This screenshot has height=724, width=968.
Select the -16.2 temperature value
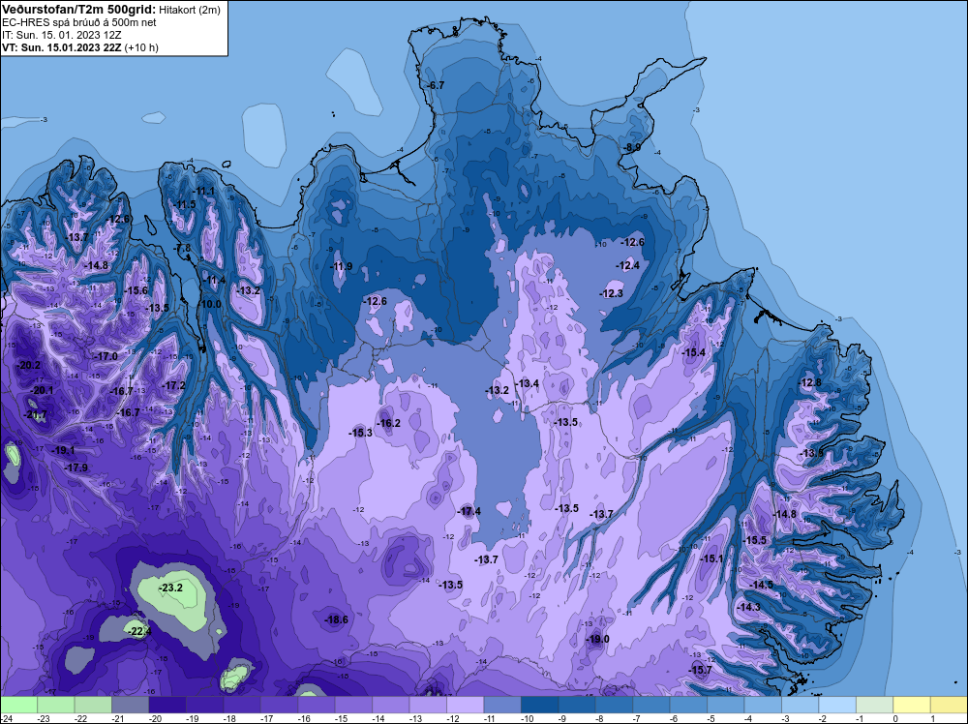[388, 423]
